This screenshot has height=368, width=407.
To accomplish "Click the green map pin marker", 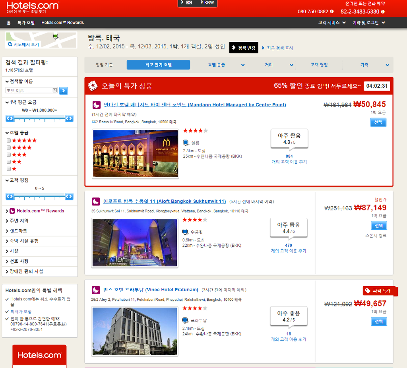I will [56, 36].
